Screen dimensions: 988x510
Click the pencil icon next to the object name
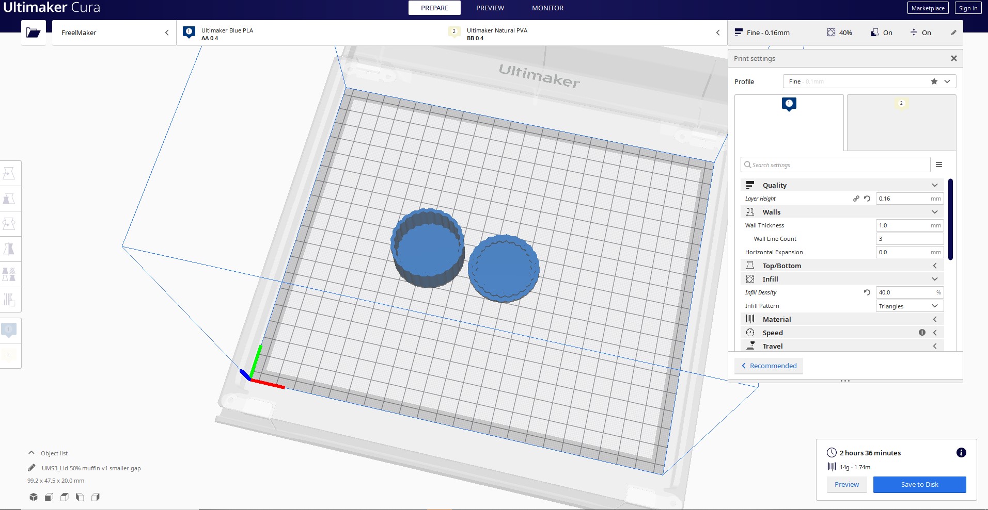click(32, 468)
